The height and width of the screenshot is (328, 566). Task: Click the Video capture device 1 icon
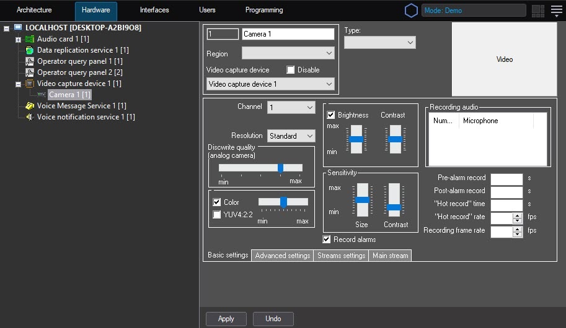click(30, 84)
